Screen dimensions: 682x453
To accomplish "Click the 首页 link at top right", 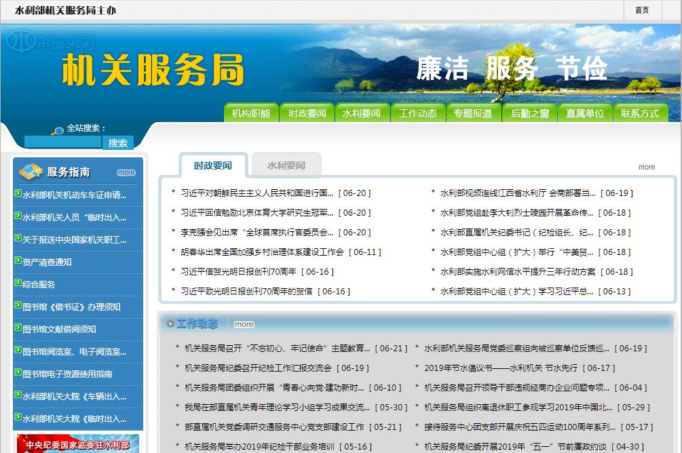I will (x=641, y=10).
